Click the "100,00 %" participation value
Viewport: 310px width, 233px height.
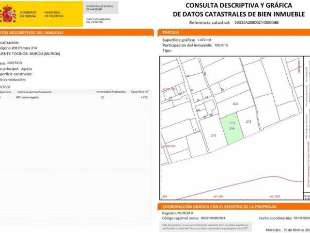point(221,45)
